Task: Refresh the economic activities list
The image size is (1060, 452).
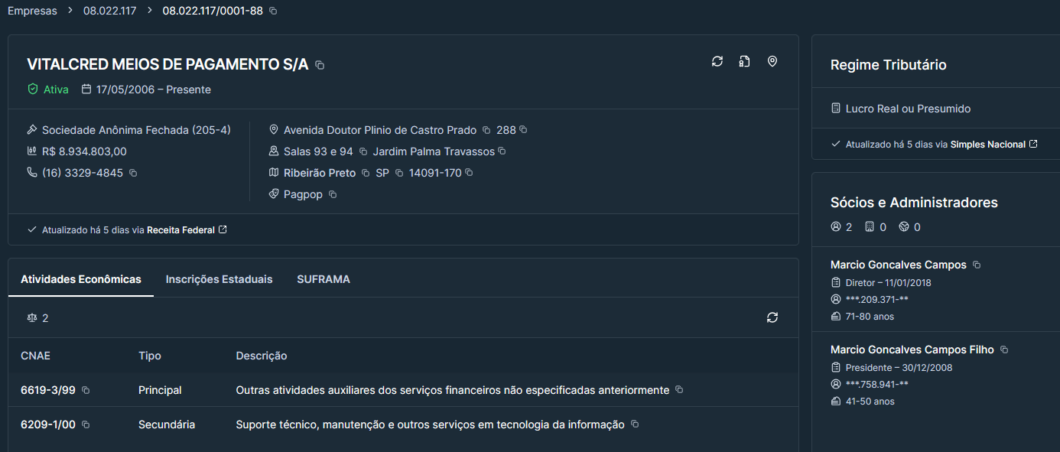Action: (x=772, y=317)
